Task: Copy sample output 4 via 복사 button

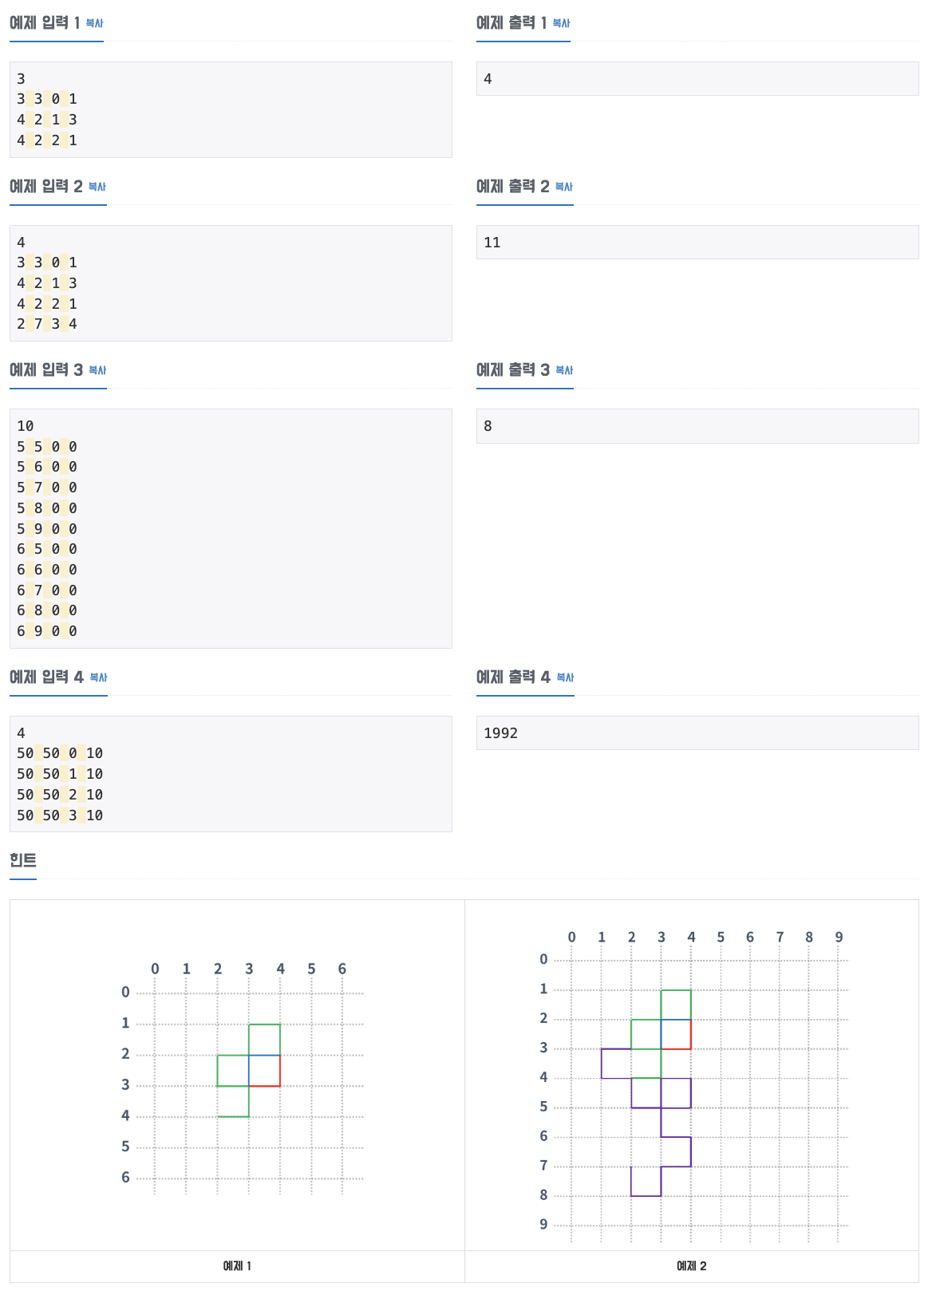Action: click(x=564, y=677)
